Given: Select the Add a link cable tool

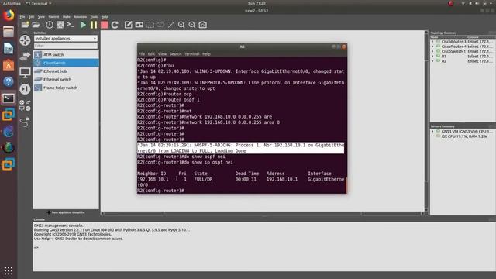Looking at the screenshot, I should point(25,122).
